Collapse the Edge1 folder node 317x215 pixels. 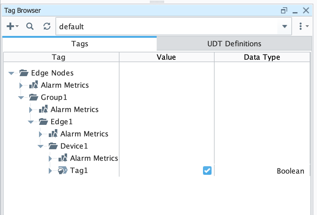click(31, 122)
